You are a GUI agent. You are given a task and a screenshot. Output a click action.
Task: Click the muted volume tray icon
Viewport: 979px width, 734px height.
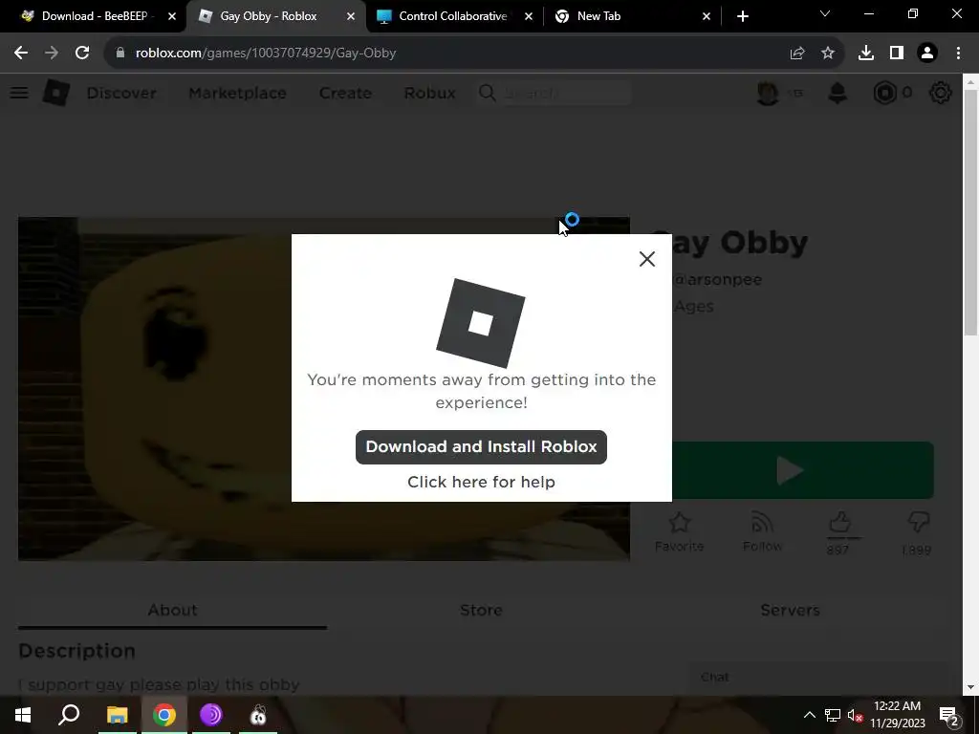click(x=855, y=715)
